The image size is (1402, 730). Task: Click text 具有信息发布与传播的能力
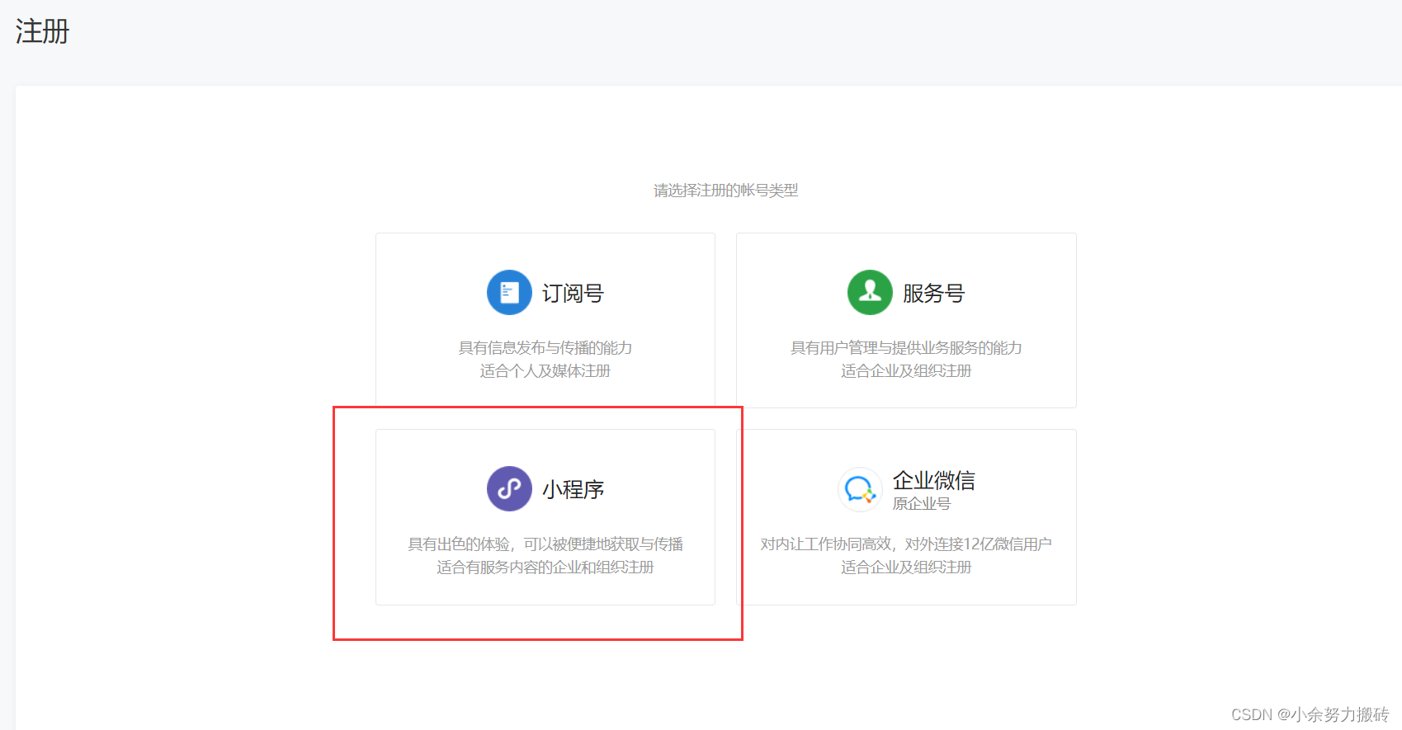[545, 347]
